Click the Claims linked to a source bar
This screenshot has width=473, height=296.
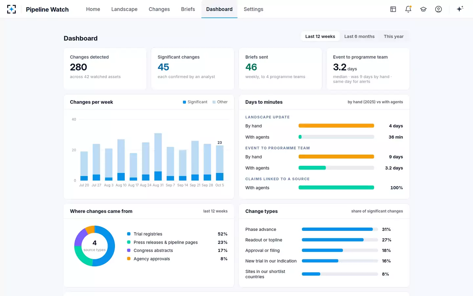336,187
